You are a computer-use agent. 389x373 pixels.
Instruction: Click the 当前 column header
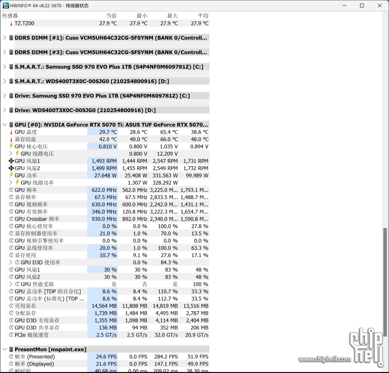[102, 15]
